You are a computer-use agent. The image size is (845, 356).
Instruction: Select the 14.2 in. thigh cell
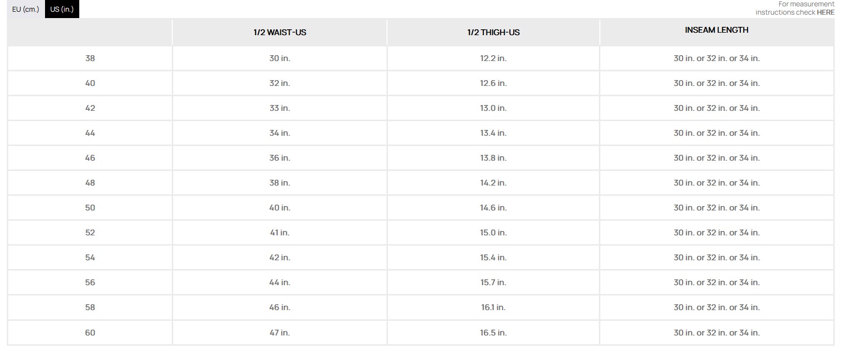pos(493,183)
